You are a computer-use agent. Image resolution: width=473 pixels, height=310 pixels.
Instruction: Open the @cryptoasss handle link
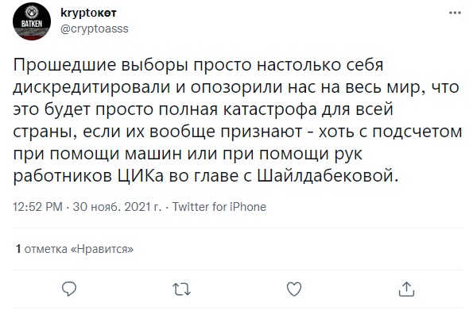point(95,29)
